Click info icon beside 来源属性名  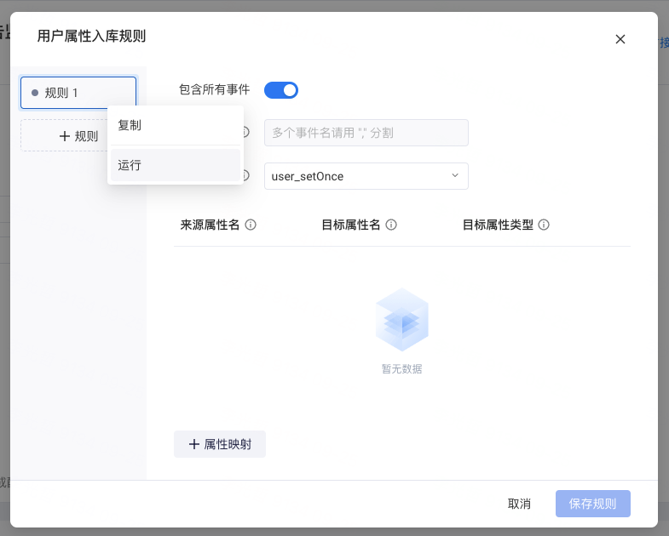click(x=251, y=225)
